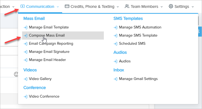The width and height of the screenshot is (202, 109).
Task: Click arrow icon beside Video Gallery
Action: point(25,79)
